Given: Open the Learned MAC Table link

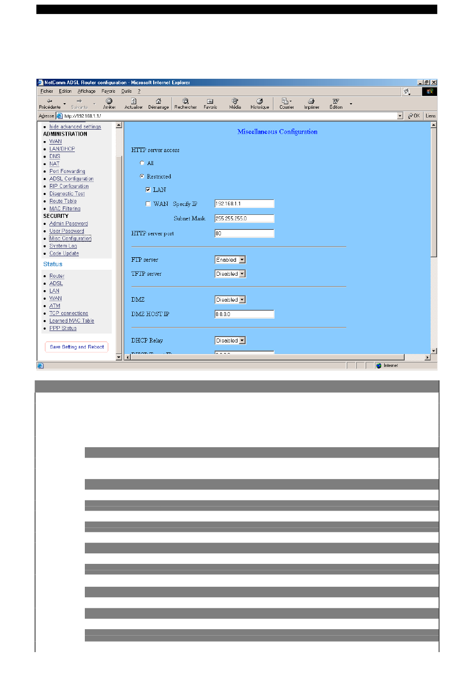Looking at the screenshot, I should click(72, 321).
